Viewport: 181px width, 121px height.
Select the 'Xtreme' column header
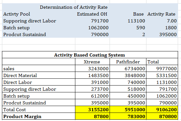[x=92, y=62]
